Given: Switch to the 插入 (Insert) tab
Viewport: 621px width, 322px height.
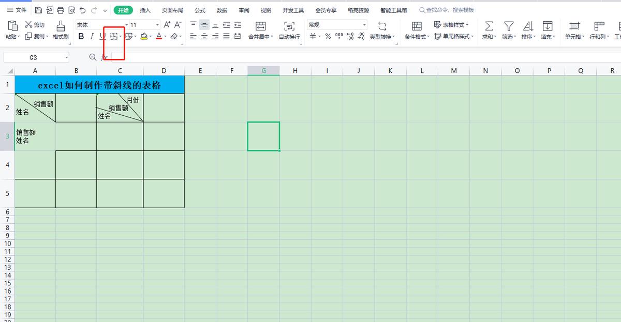Looking at the screenshot, I should 145,10.
